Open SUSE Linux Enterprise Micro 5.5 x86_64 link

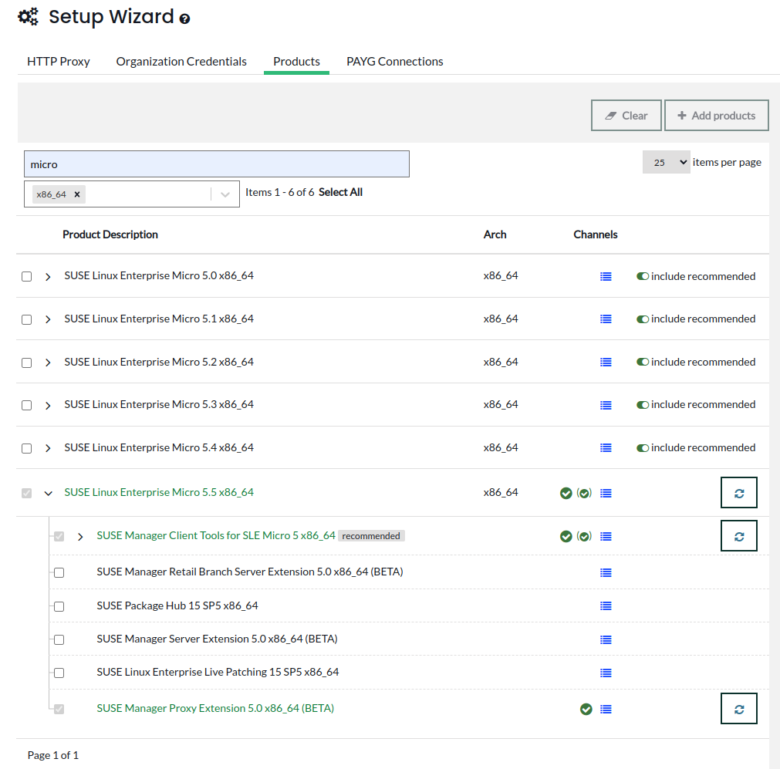159,492
